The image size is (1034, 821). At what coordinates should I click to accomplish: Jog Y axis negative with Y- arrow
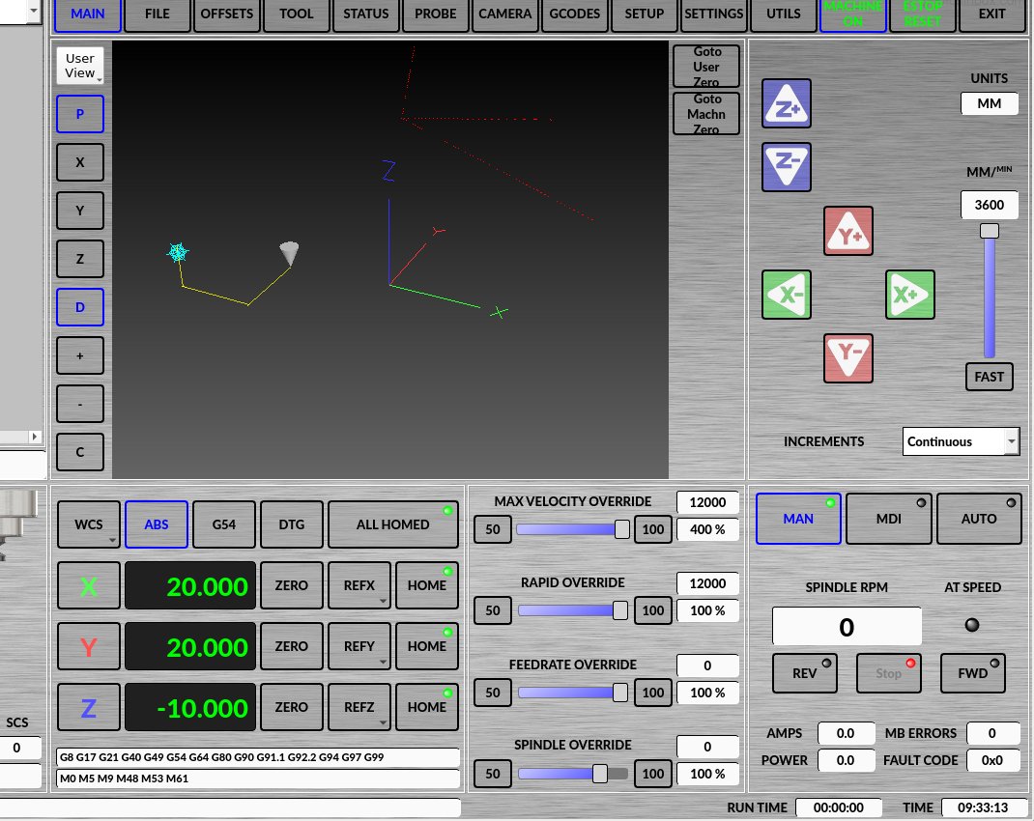848,357
